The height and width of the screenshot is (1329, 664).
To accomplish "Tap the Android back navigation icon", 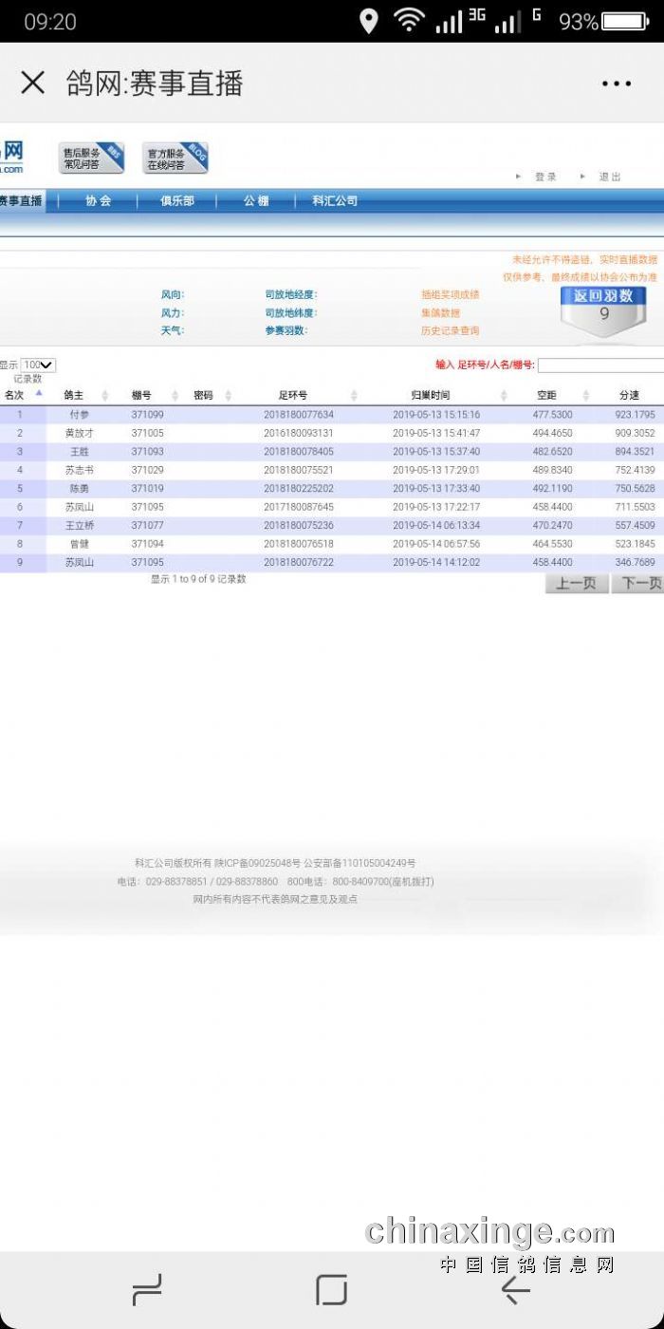I will tap(515, 1290).
